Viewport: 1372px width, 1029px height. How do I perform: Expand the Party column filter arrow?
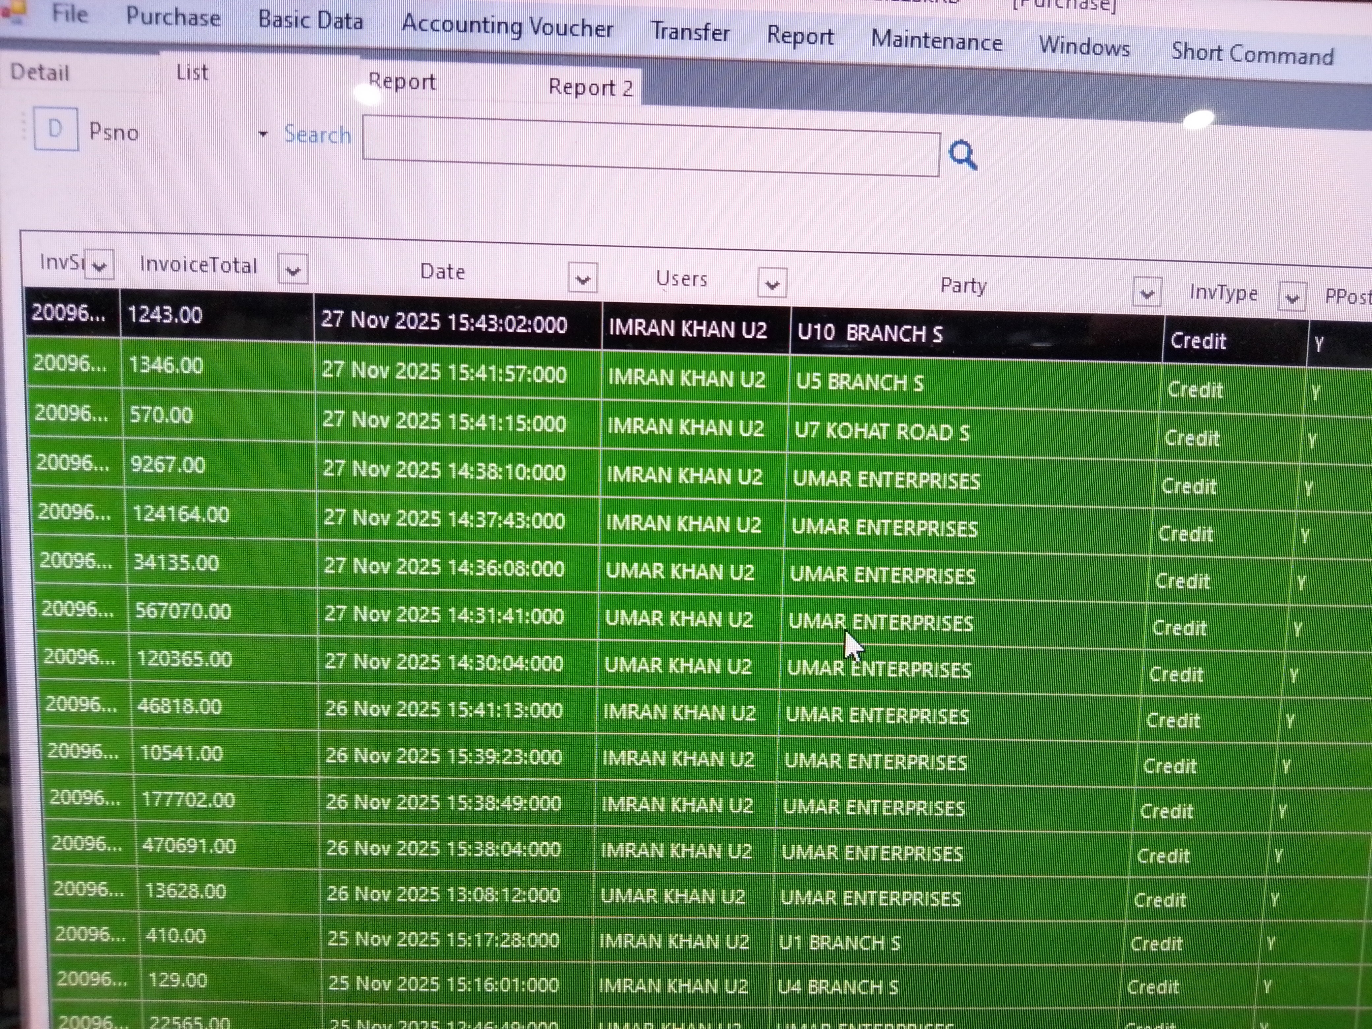(1146, 293)
